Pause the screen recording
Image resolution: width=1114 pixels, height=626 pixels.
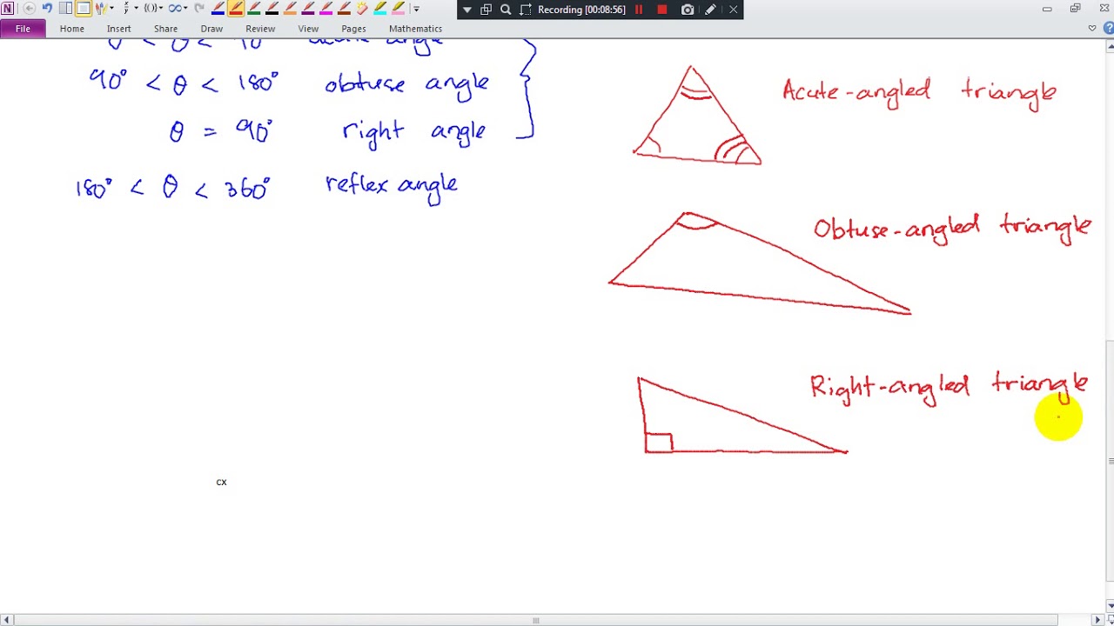(639, 10)
